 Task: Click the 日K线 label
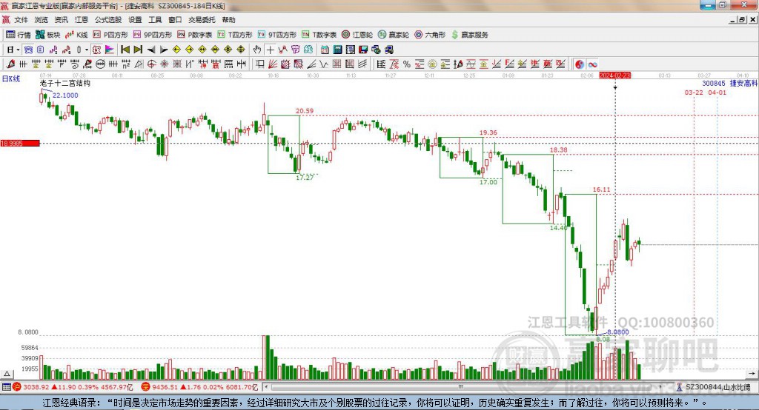10,78
